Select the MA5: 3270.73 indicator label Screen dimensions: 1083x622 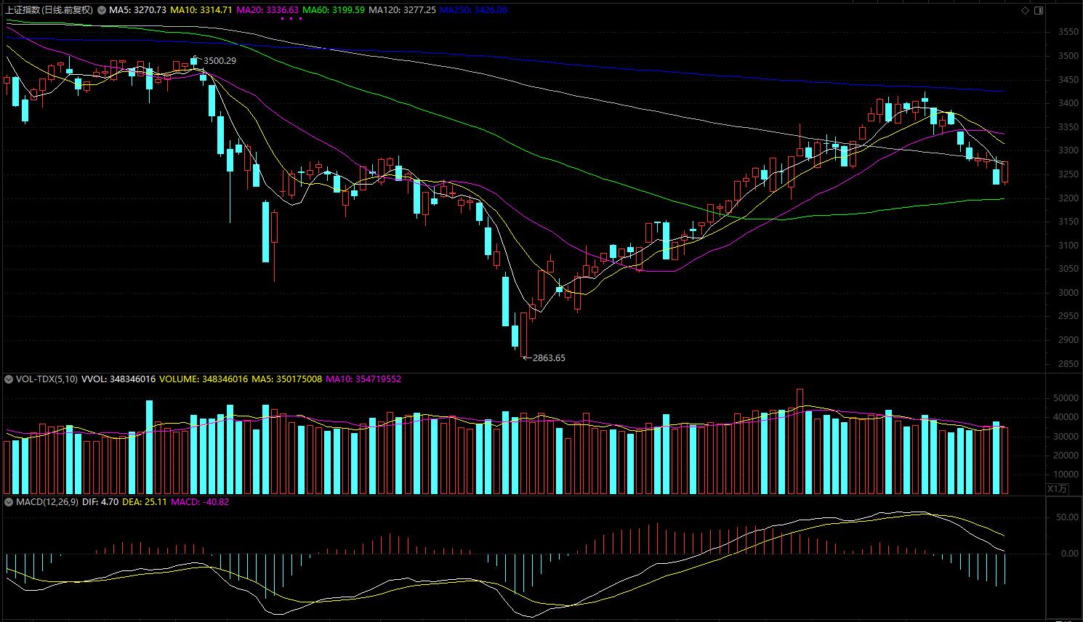[x=138, y=10]
